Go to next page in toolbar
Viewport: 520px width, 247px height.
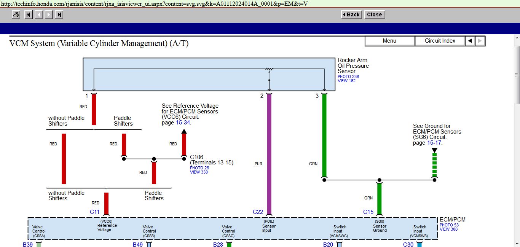pos(49,15)
